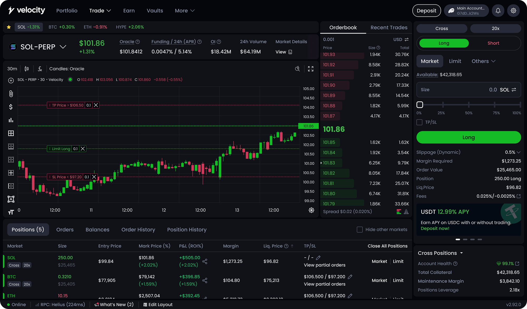This screenshot has height=309, width=527.
Task: Open the Trade dropdown menu
Action: point(100,11)
